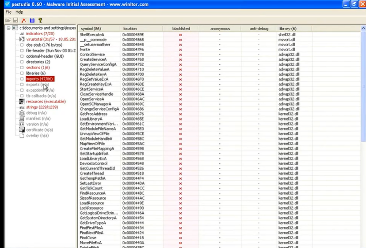Click the indicators bar-chart icon in tree

coord(22,34)
